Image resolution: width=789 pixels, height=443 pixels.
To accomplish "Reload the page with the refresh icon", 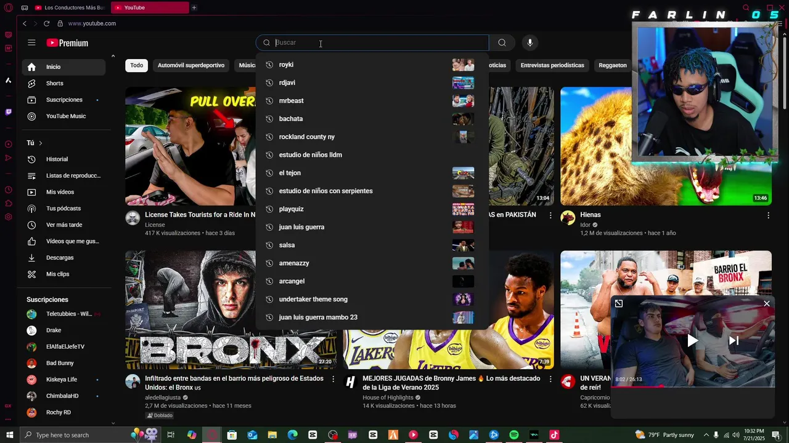I will tap(46, 23).
